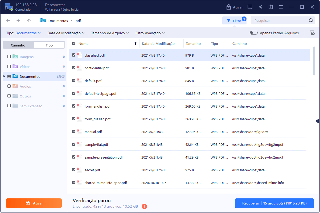The width and height of the screenshot is (320, 213).
Task: Open the Data de Modificação filter dropdown
Action: point(66,33)
